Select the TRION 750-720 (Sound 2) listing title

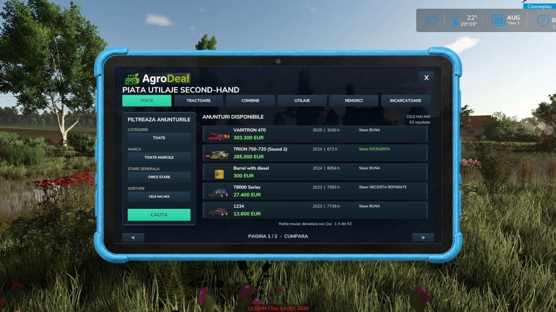click(260, 149)
